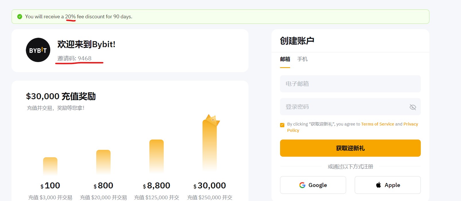This screenshot has width=461, height=201.
Task: Toggle password visibility eye icon
Action: (413, 107)
